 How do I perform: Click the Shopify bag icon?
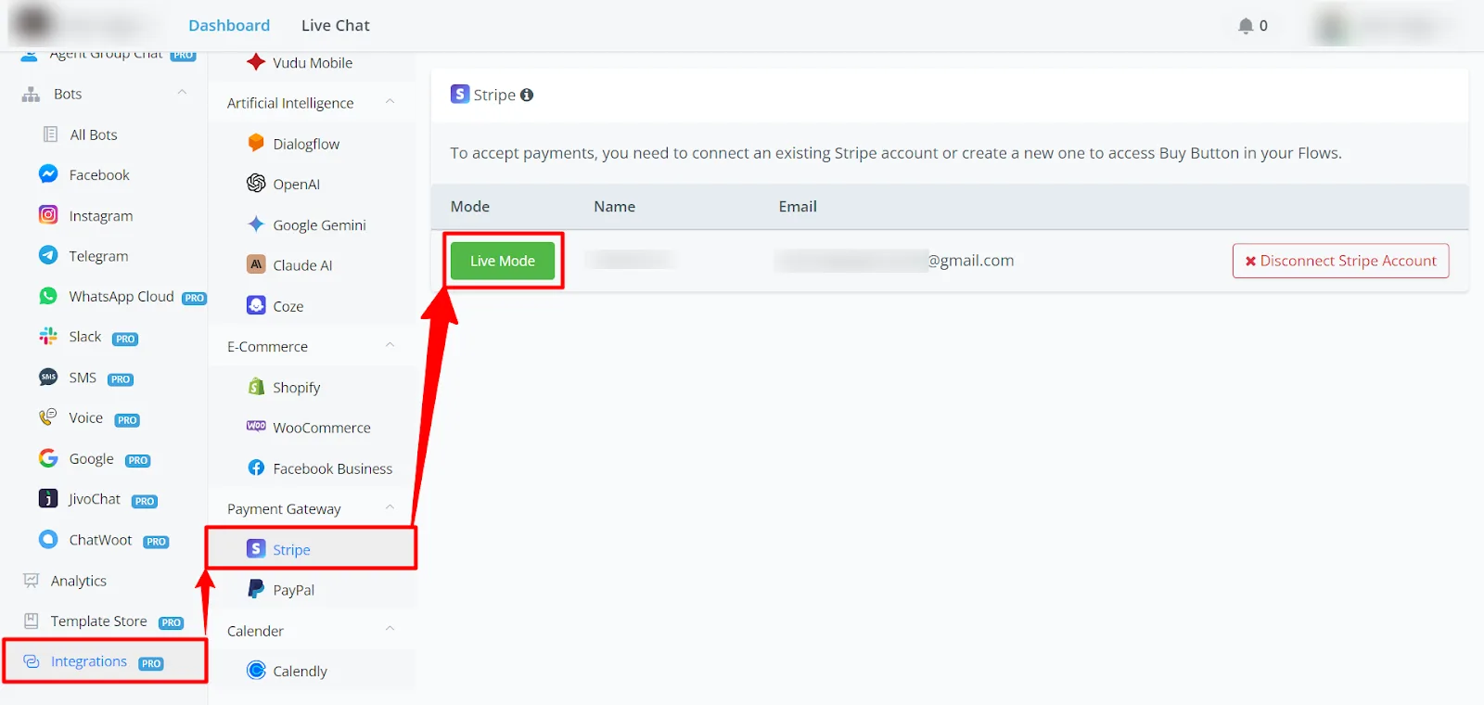(256, 386)
